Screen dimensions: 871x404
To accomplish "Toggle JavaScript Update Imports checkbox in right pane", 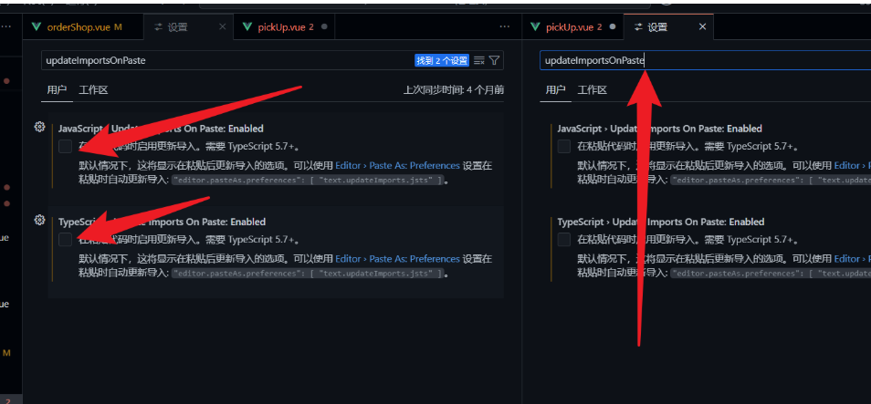I will click(x=564, y=147).
